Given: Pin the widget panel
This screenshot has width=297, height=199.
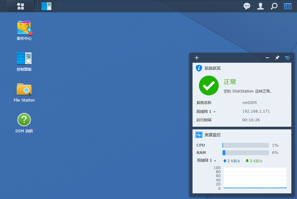Looking at the screenshot, I should click(277, 58).
